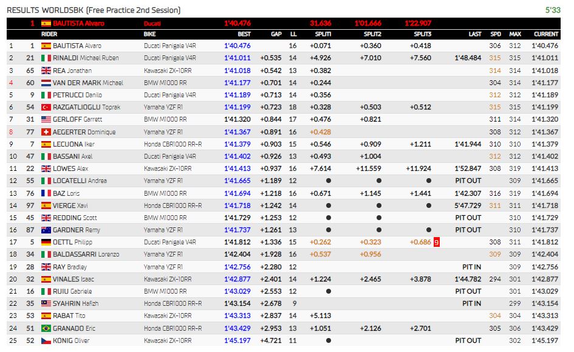Screen dimensions: 574x352
Task: Click the CURRENT column header
Action: (546, 34)
